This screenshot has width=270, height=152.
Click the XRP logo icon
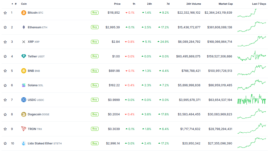(x=24, y=42)
